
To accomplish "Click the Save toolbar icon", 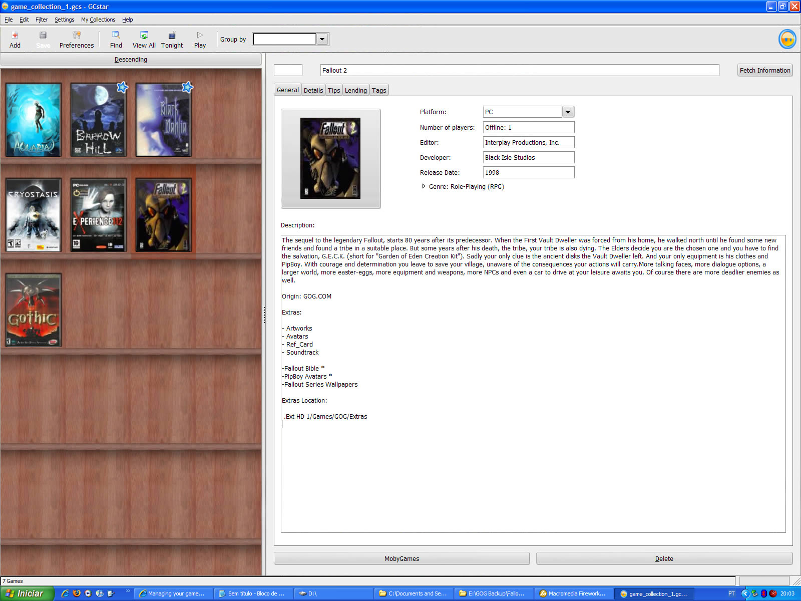I will point(43,39).
